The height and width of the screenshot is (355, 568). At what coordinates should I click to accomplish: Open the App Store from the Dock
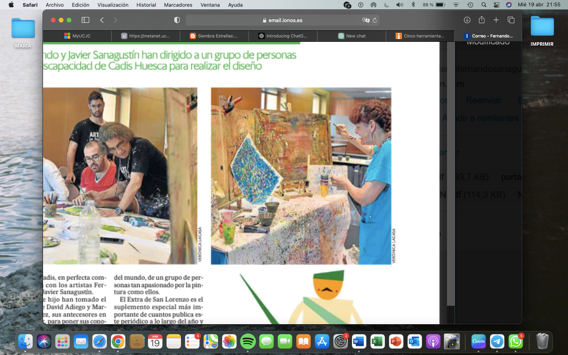tap(322, 342)
